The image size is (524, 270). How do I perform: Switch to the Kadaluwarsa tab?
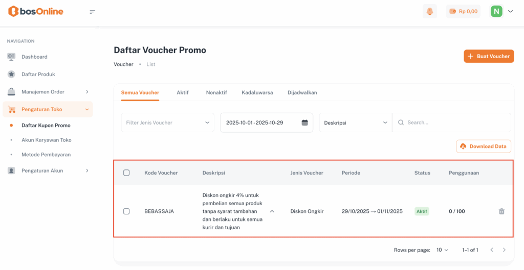click(257, 92)
